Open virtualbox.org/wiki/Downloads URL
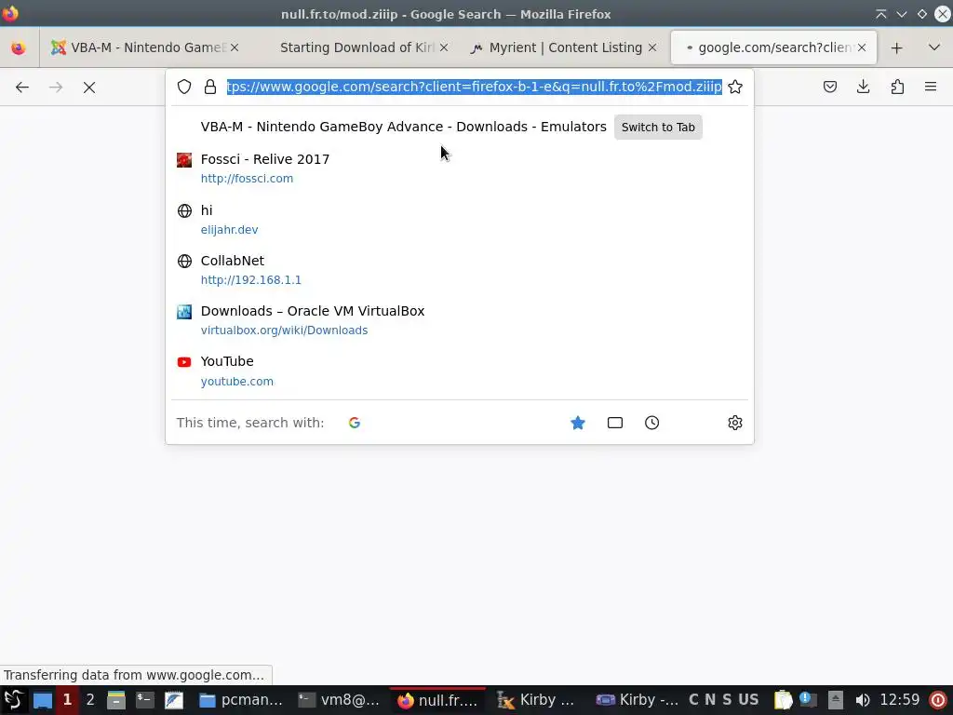Screen dimensions: 953x715 pos(284,331)
